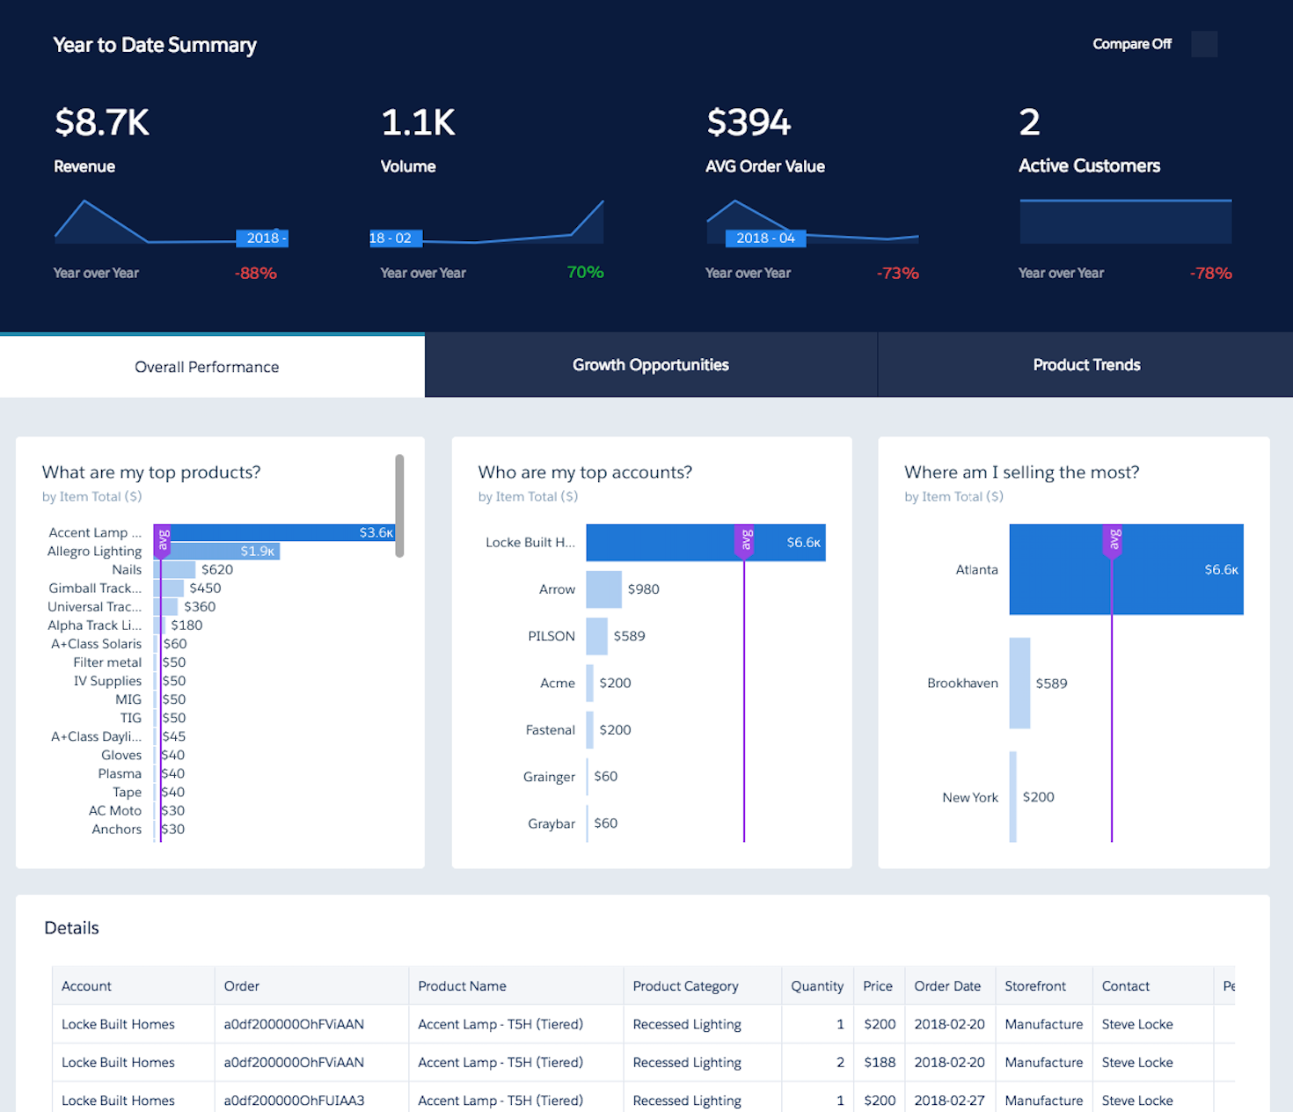Click the top products chart scrollbar
The height and width of the screenshot is (1112, 1293).
[x=399, y=506]
